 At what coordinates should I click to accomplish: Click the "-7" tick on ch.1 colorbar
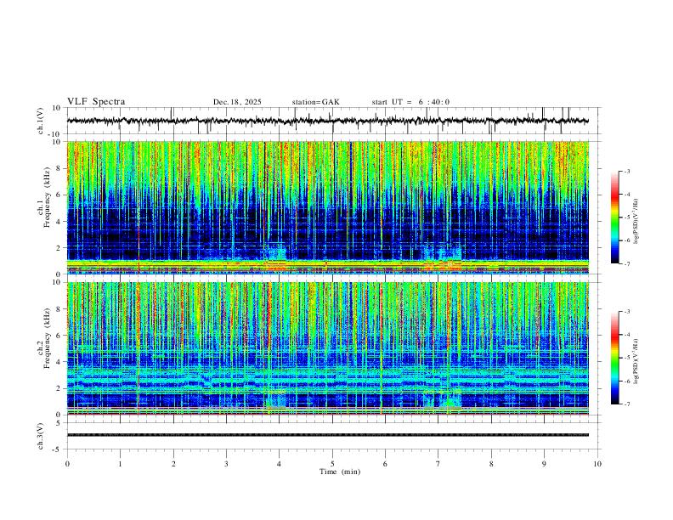click(627, 263)
